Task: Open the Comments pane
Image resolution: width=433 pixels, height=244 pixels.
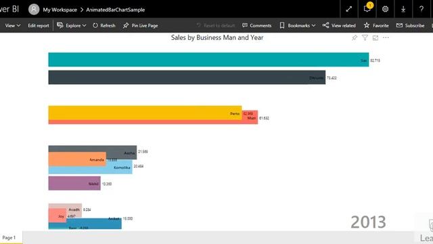Action: [x=257, y=26]
